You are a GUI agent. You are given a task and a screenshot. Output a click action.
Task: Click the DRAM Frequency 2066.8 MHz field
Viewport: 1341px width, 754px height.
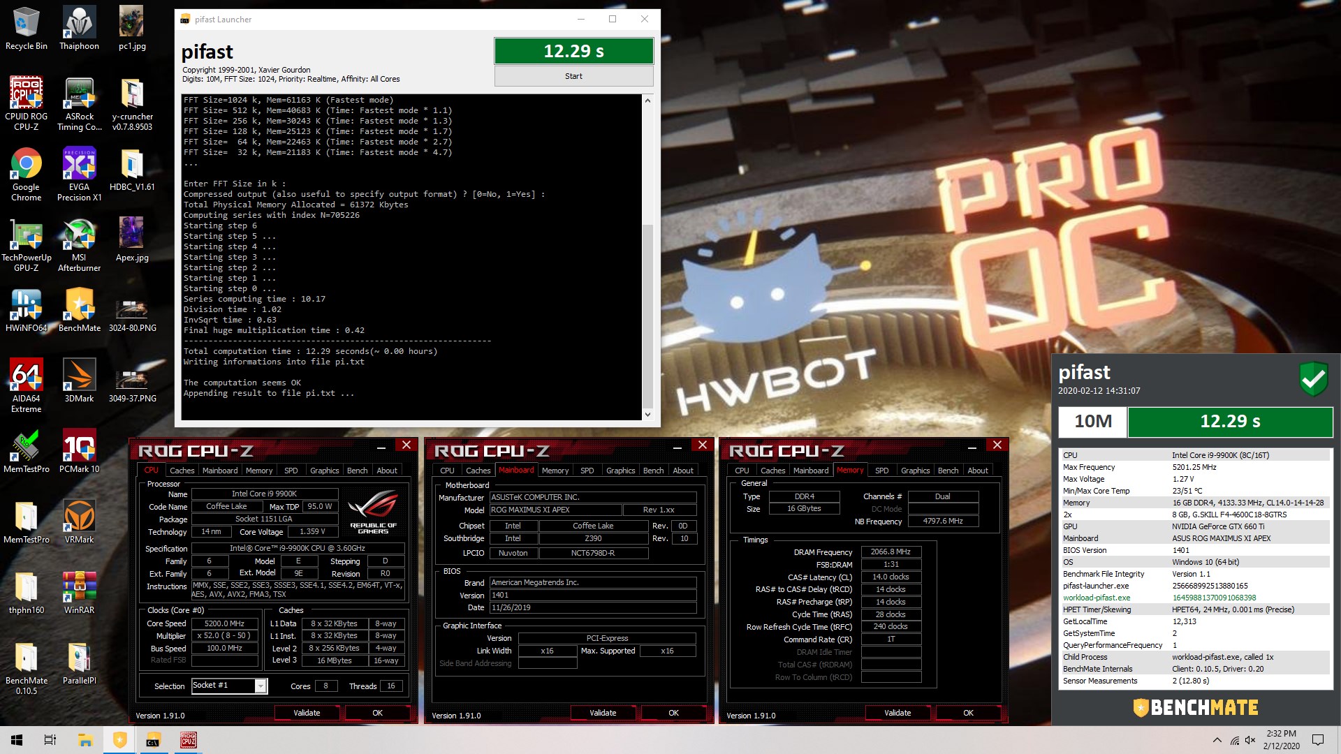(x=891, y=552)
